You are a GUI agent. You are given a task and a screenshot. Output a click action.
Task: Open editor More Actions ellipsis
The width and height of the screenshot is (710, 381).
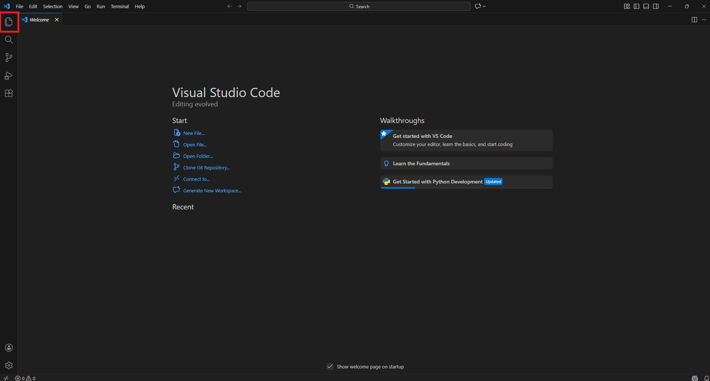coord(704,20)
